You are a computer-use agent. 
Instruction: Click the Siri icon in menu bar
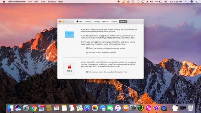pos(192,2)
